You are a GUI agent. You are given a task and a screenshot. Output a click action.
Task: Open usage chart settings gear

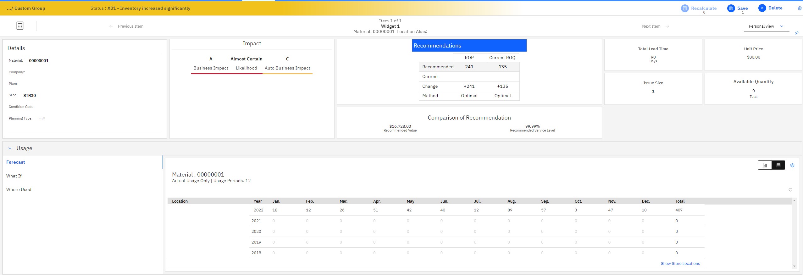[792, 165]
